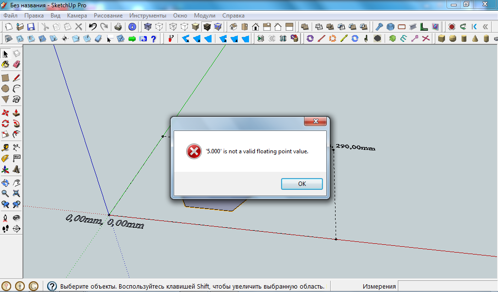Switch to the Iso house view
The width and height of the screenshot is (498, 292).
pyautogui.click(x=233, y=27)
